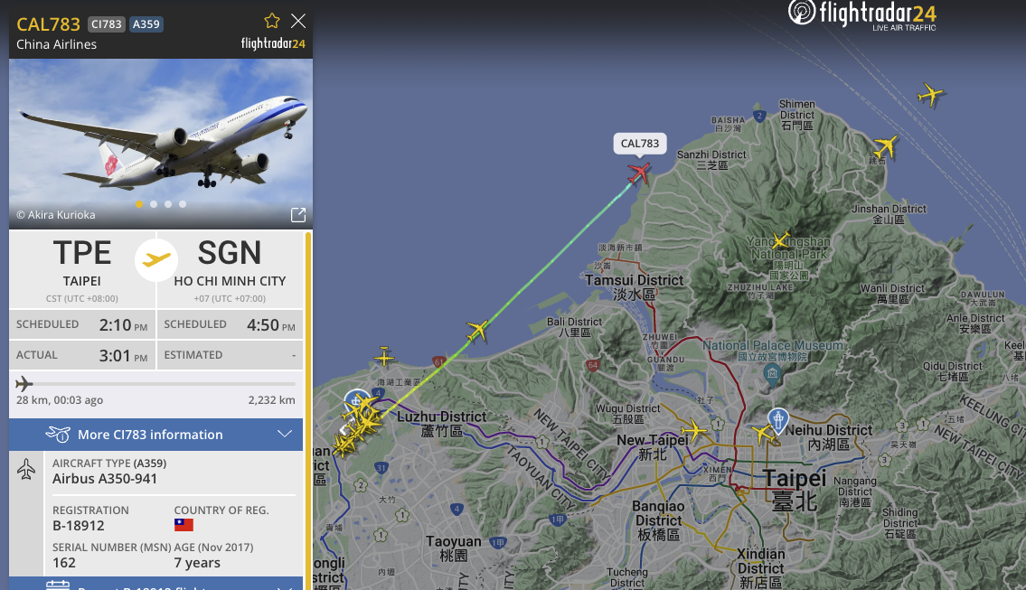This screenshot has width=1026, height=590.
Task: Add CAL783 to favorites with star icon
Action: tap(272, 21)
